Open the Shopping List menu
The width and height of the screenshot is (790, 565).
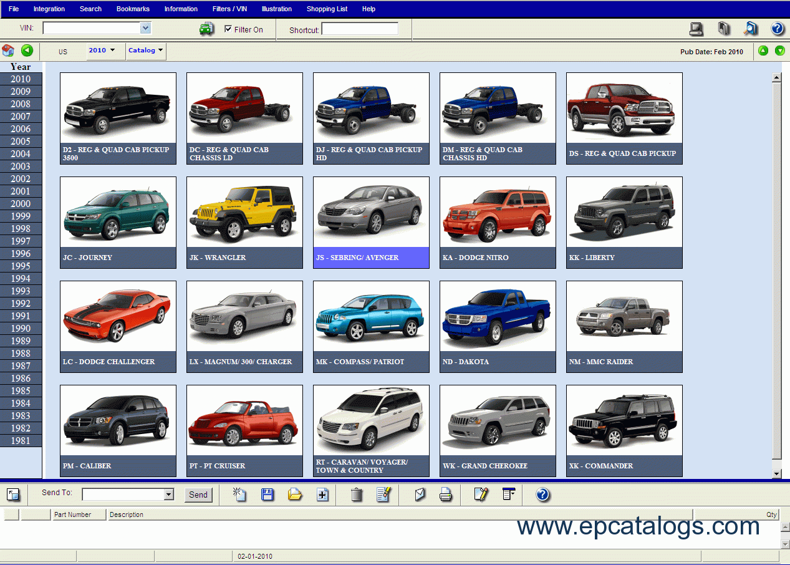point(327,9)
